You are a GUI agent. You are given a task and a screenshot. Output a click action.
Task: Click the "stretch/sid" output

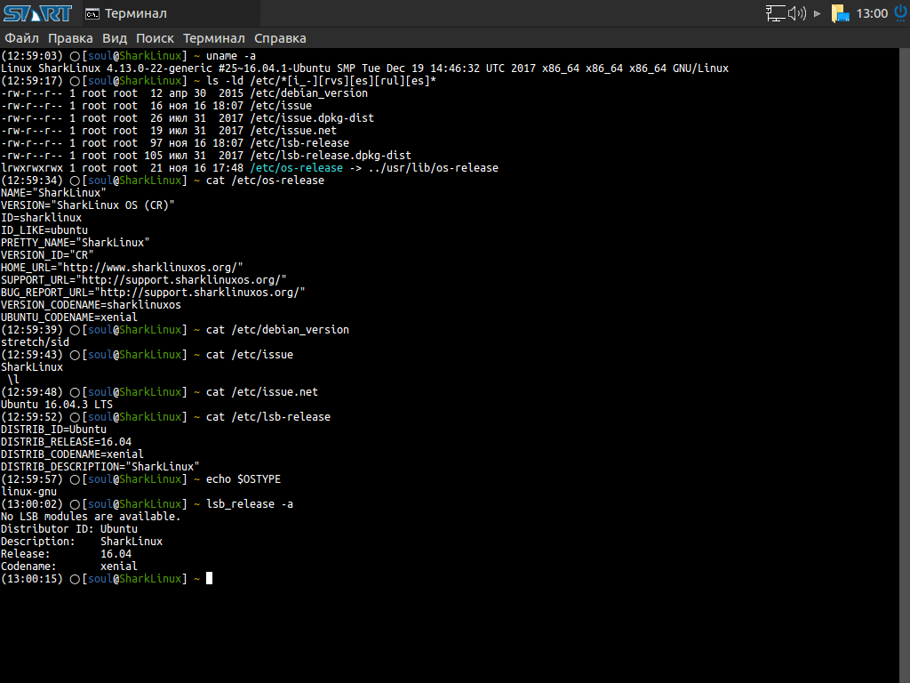click(35, 342)
